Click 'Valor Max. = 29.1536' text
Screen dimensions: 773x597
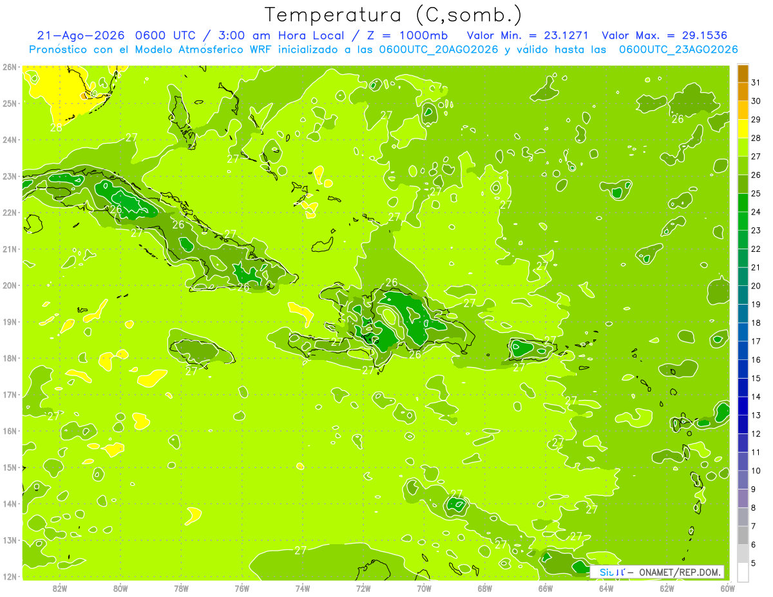pyautogui.click(x=664, y=35)
